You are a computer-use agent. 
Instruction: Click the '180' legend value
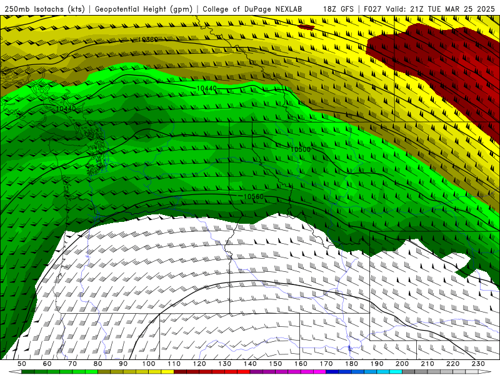tap(351, 364)
